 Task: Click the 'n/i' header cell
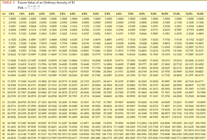(x=4, y=14)
